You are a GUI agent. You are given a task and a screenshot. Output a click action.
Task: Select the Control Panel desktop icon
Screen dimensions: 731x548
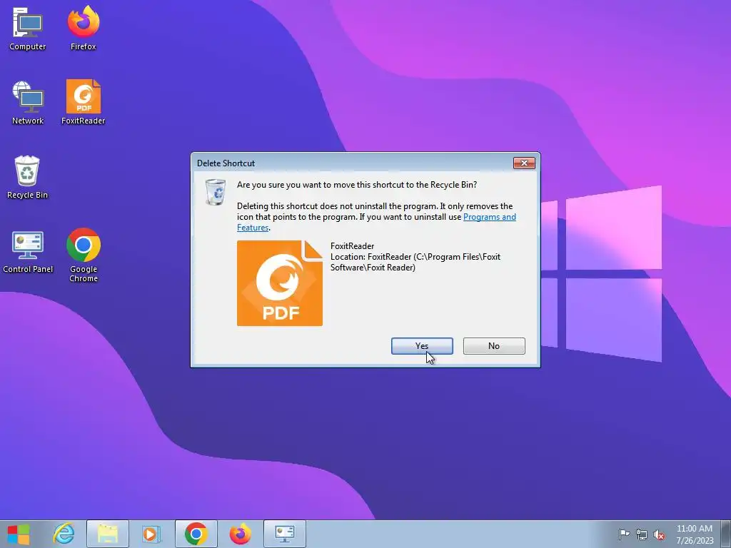click(x=28, y=252)
